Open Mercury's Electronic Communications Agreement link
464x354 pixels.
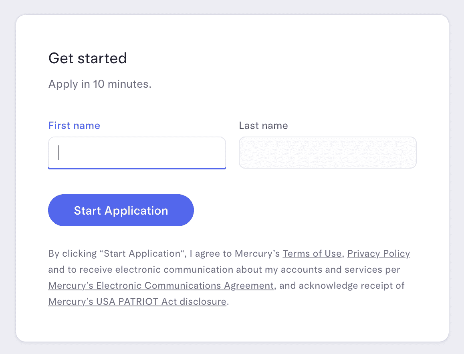point(161,286)
